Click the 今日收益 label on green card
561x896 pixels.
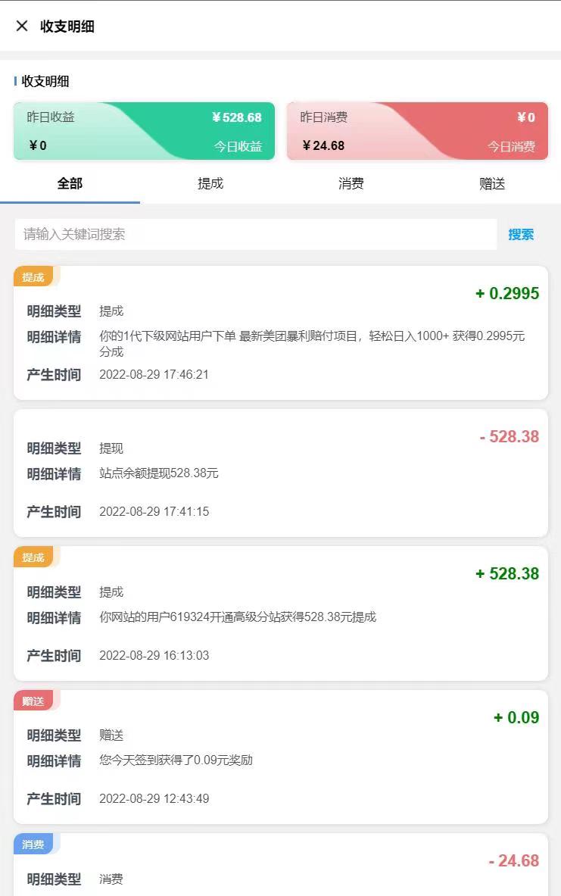click(238, 146)
